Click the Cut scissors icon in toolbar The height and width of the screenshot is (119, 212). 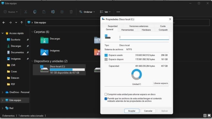pyautogui.click(x=26, y=12)
